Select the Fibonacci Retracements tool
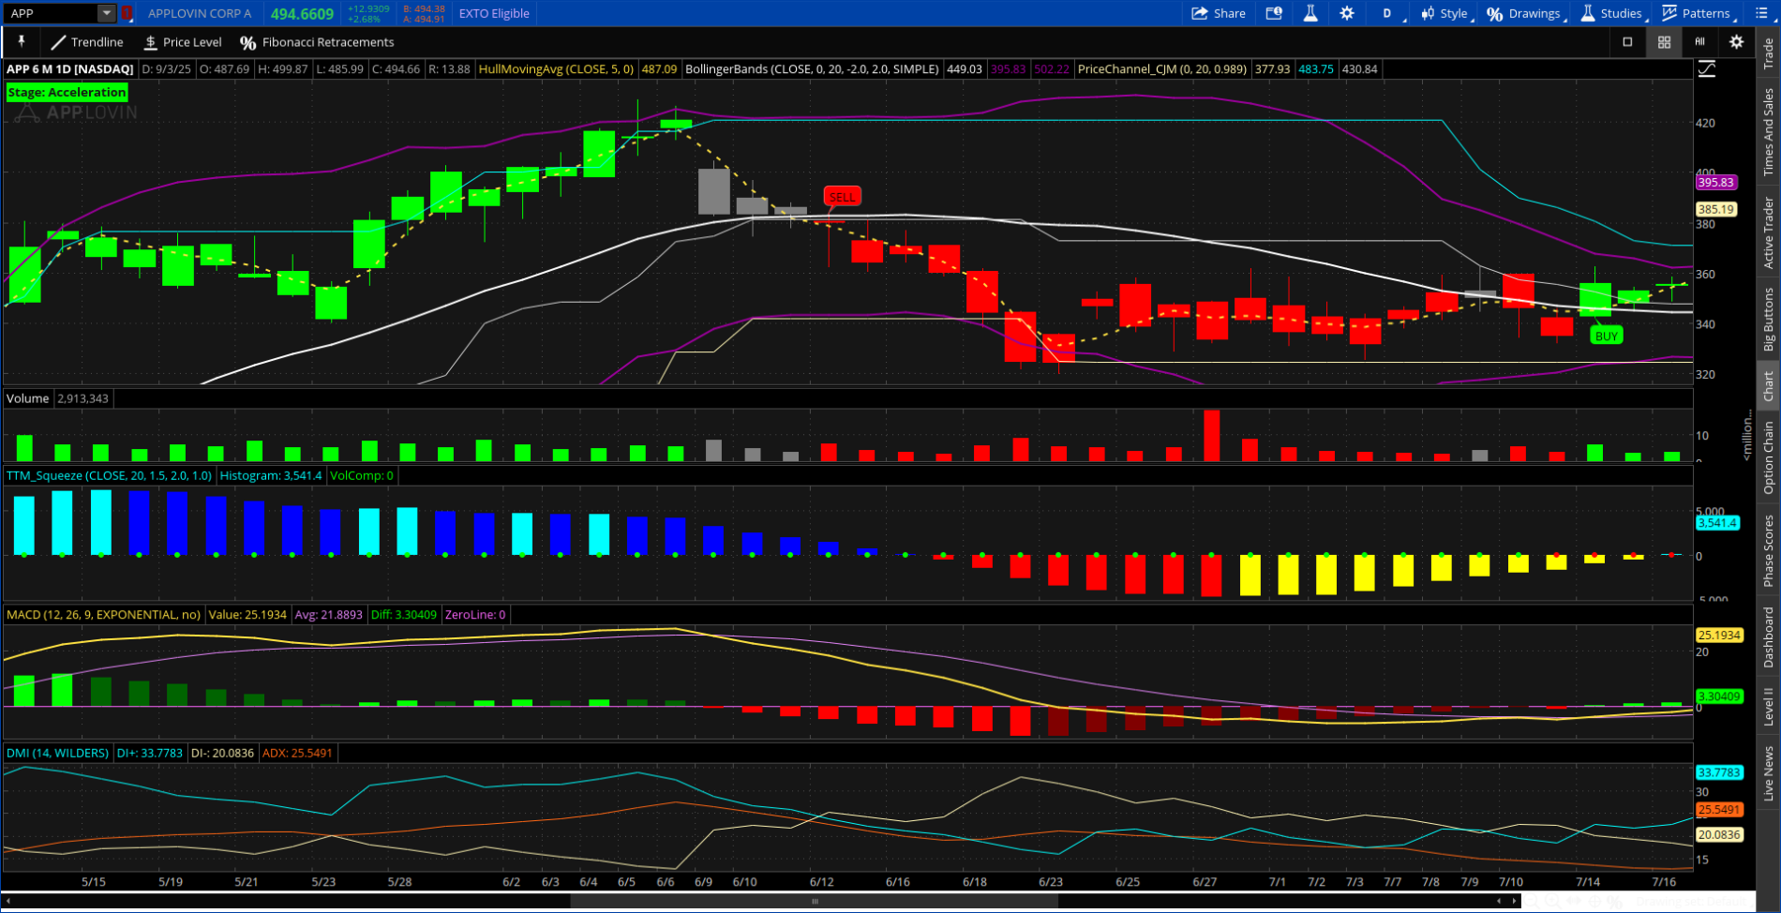Viewport: 1781px width, 913px height. [x=317, y=42]
